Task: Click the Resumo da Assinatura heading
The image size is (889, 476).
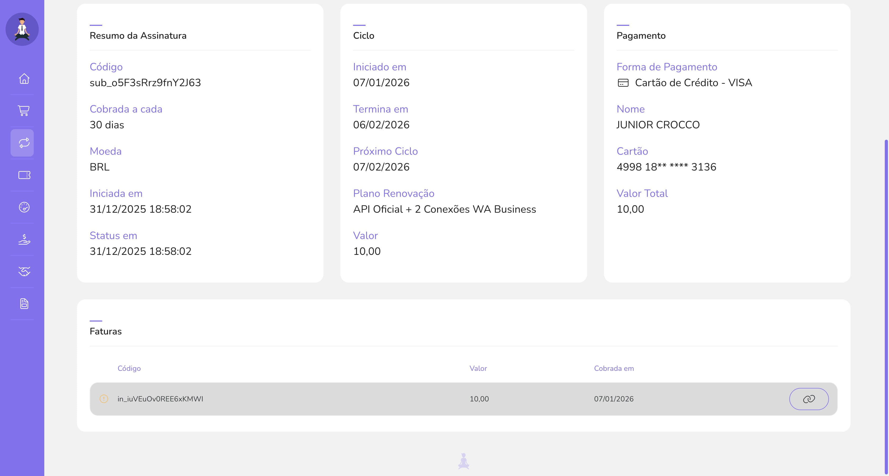Action: click(138, 36)
